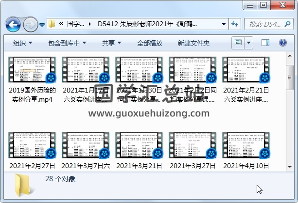The width and height of the screenshot is (298, 203).
Task: Click the vertical scrollbar thumb
Action: [290, 77]
